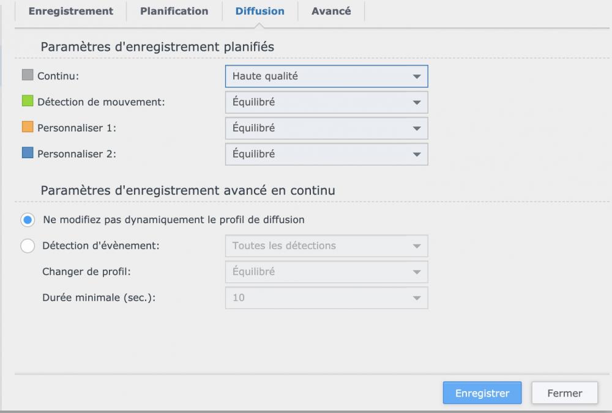The width and height of the screenshot is (612, 413).
Task: Open the Durée minimale dropdown
Action: click(326, 298)
